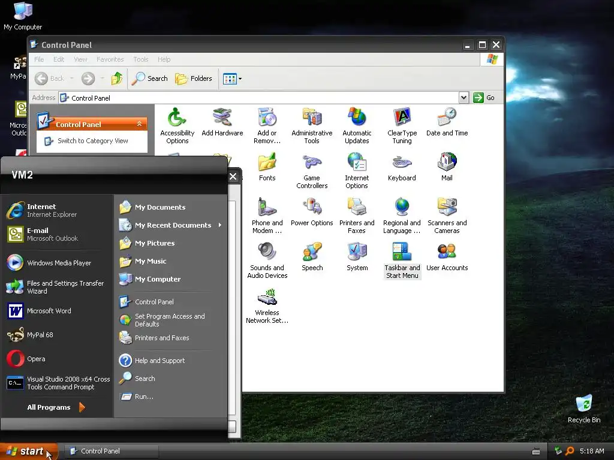Open User Accounts icon
Image resolution: width=614 pixels, height=460 pixels.
pos(447,257)
